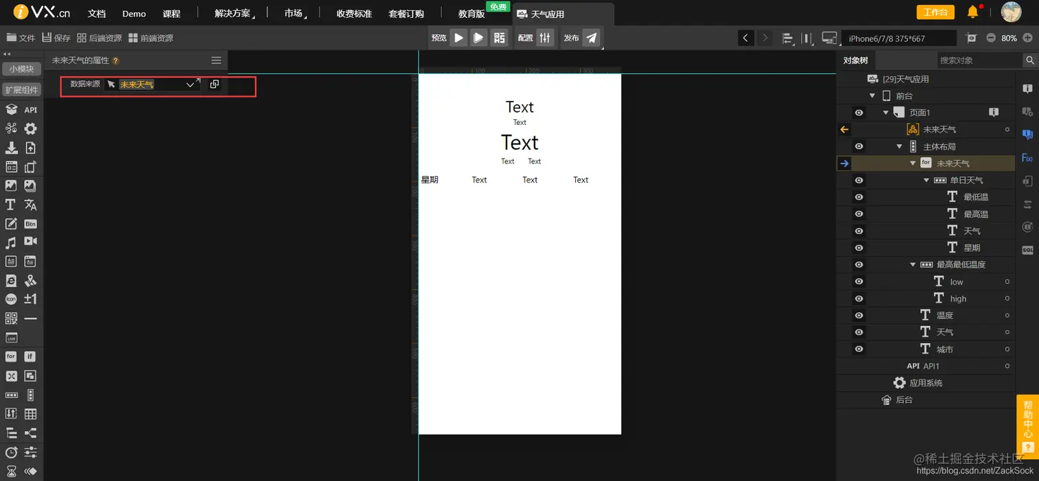
Task: Collapse the 前台 tree node
Action: pos(872,96)
